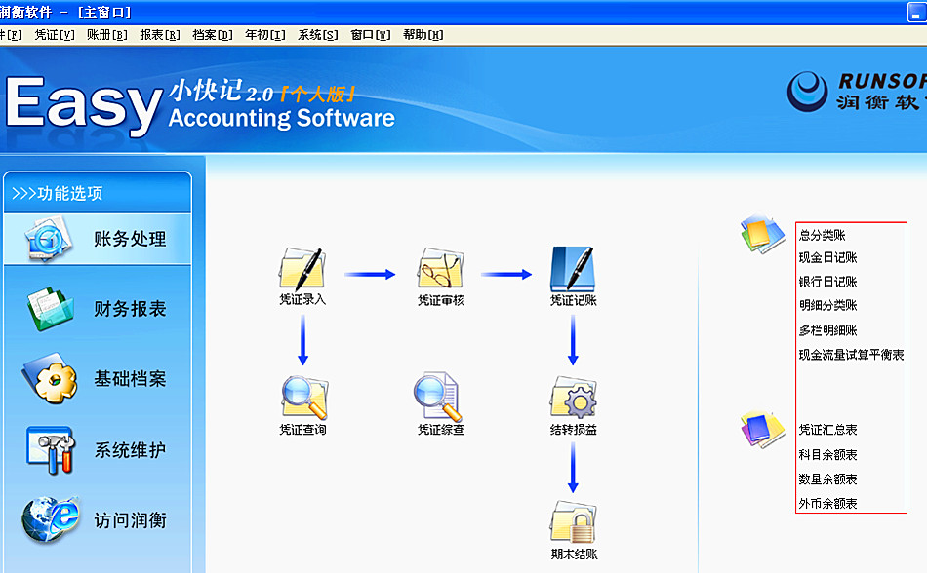The height and width of the screenshot is (573, 927).
Task: Open the 数量余额表 link
Action: point(827,479)
